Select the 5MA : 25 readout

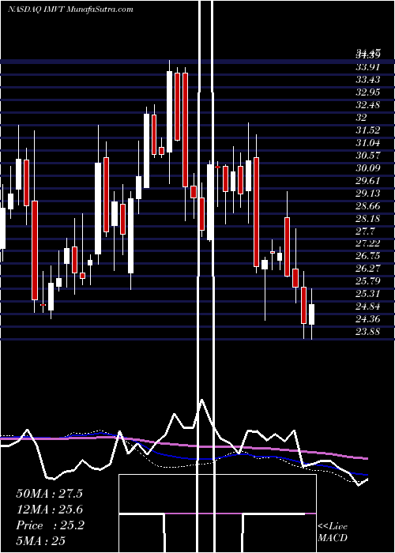(41, 541)
